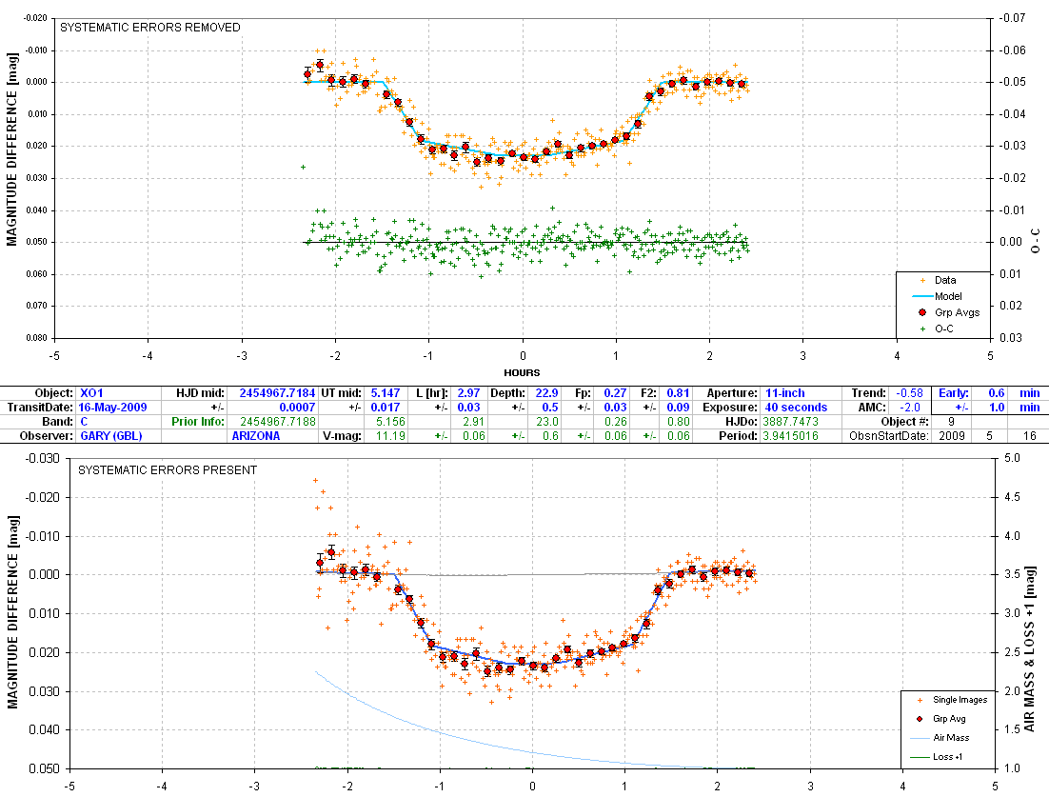1049x797 pixels.
Task: Click the 'O - C' right axis label
Action: pos(1036,241)
